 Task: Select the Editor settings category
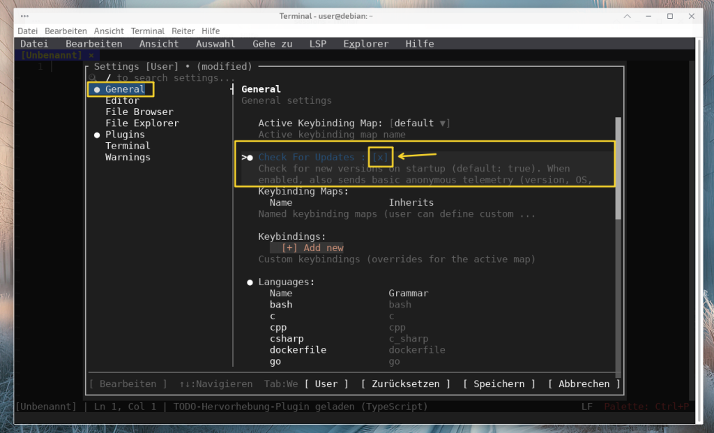(x=123, y=100)
